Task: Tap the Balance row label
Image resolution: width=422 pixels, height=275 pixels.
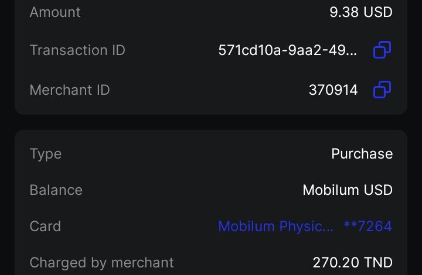Action: 56,190
